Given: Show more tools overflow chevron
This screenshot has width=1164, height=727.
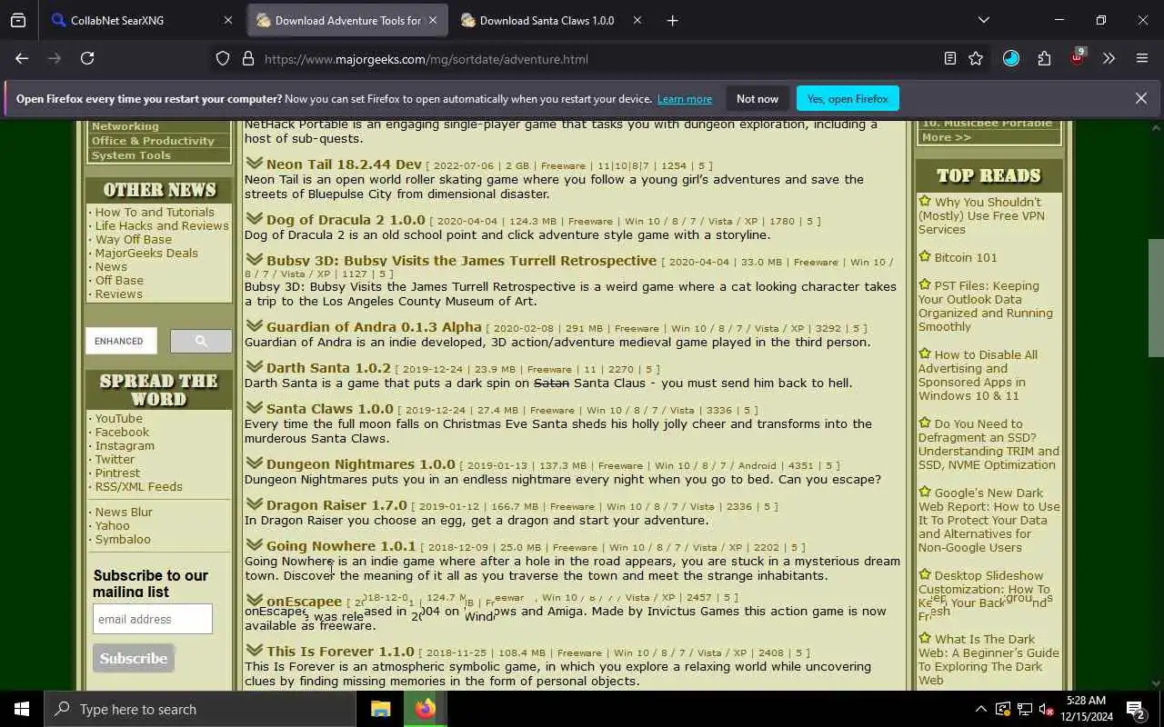Looking at the screenshot, I should (x=1109, y=58).
